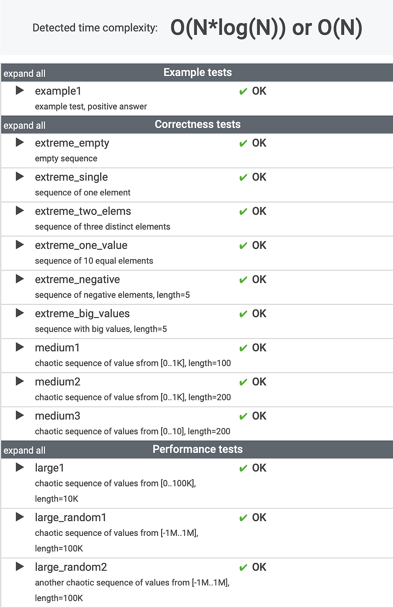The height and width of the screenshot is (608, 393).
Task: Expand the medium3 test triangle
Action: [x=20, y=416]
